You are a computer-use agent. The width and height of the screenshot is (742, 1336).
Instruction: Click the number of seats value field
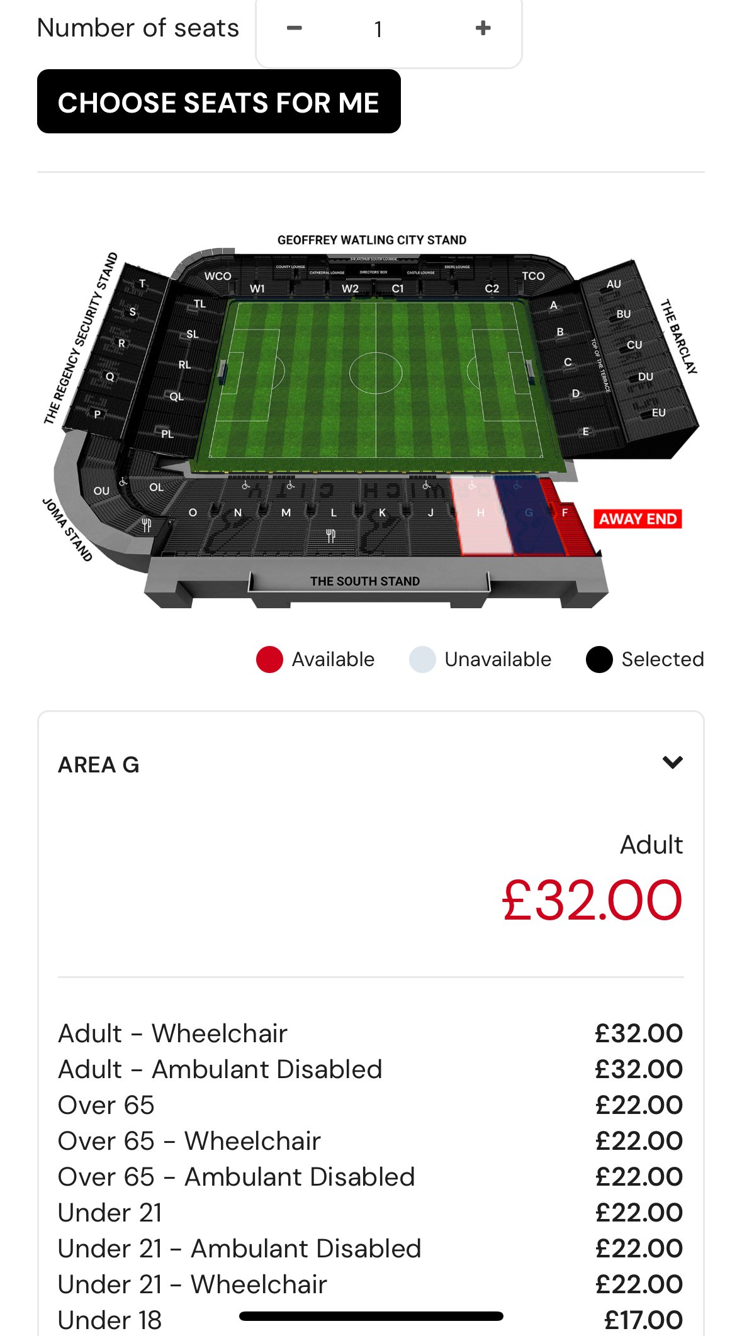[378, 30]
